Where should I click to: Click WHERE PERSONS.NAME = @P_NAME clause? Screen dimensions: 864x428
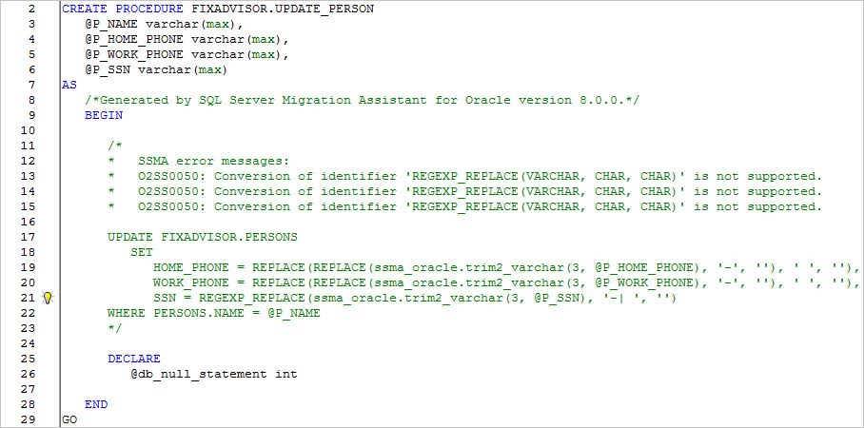(x=214, y=314)
